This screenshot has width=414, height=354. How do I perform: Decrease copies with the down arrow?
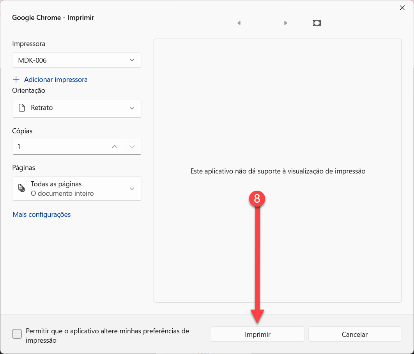click(132, 147)
